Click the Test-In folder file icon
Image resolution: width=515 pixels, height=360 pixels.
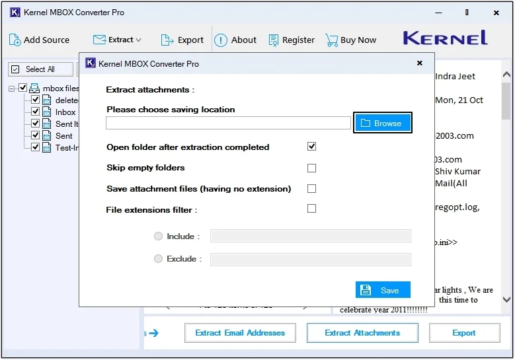[x=47, y=147]
